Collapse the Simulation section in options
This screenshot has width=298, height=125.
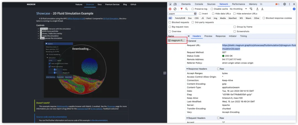[47, 58]
